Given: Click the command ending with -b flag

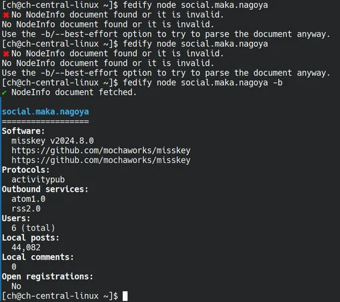Looking at the screenshot, I should pyautogui.click(x=203, y=83).
